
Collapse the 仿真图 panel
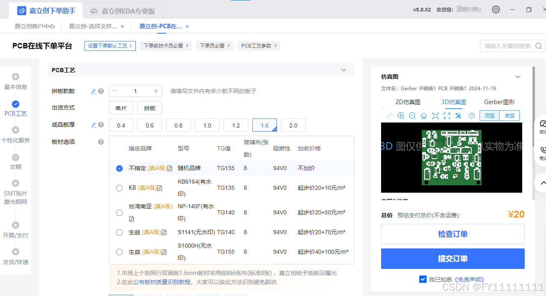(518, 77)
